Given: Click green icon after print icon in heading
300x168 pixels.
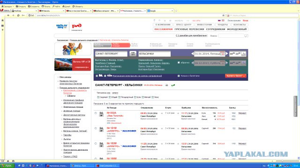Looking at the screenshot, I should point(173,85).
